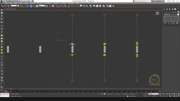Open the Modifiers menu
The image size is (180, 101).
click(x=32, y=3)
